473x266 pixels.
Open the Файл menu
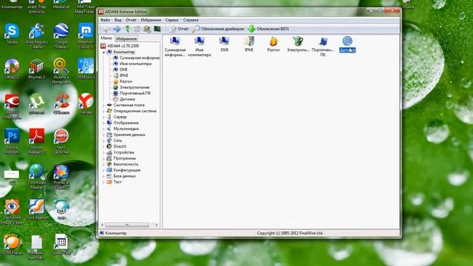pyautogui.click(x=105, y=20)
